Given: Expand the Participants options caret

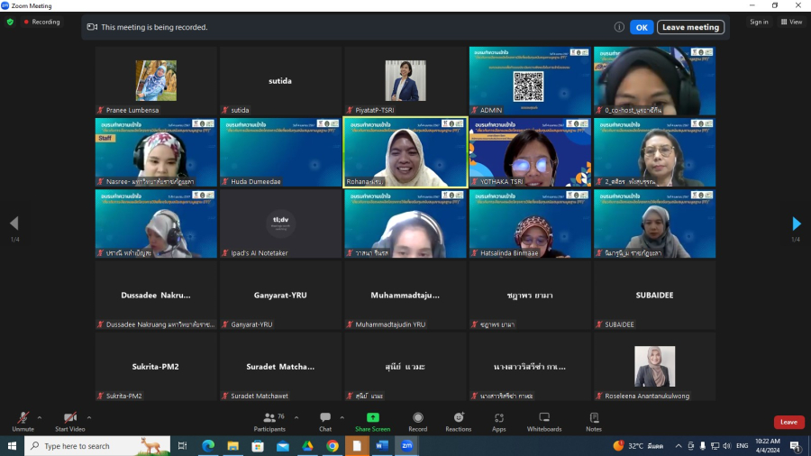Looking at the screenshot, I should [x=296, y=417].
